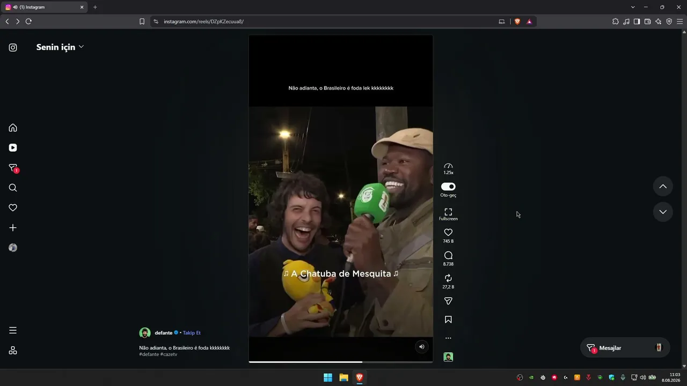Open the tab search dropdown arrow
The width and height of the screenshot is (687, 386).
(x=633, y=7)
